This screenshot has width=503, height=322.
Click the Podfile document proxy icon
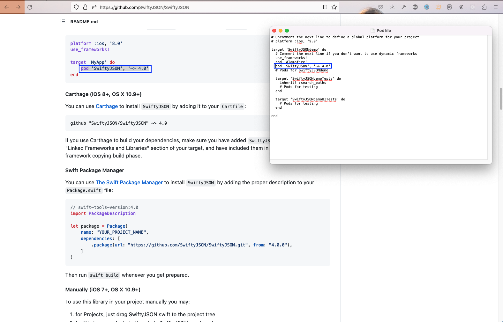click(372, 30)
